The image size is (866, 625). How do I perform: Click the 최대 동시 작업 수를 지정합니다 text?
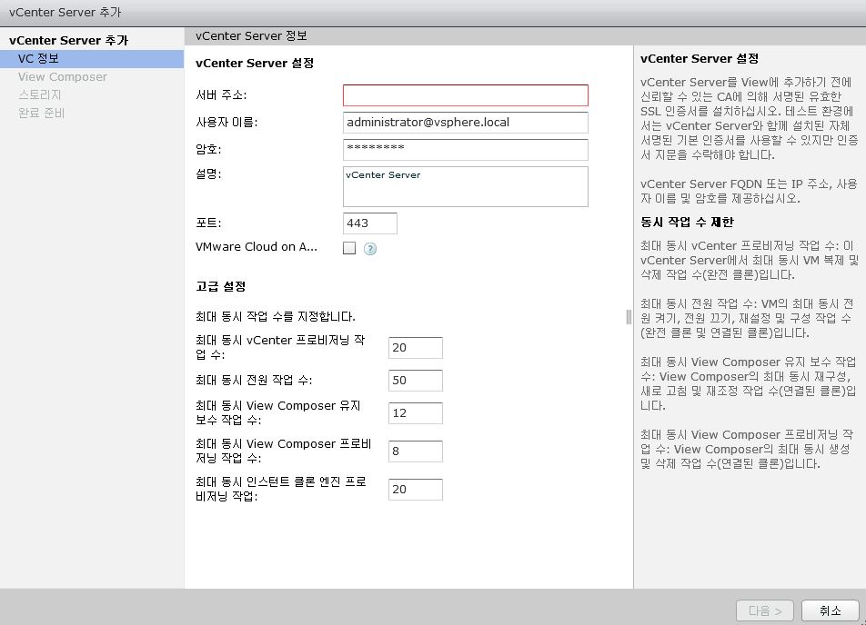[x=276, y=317]
